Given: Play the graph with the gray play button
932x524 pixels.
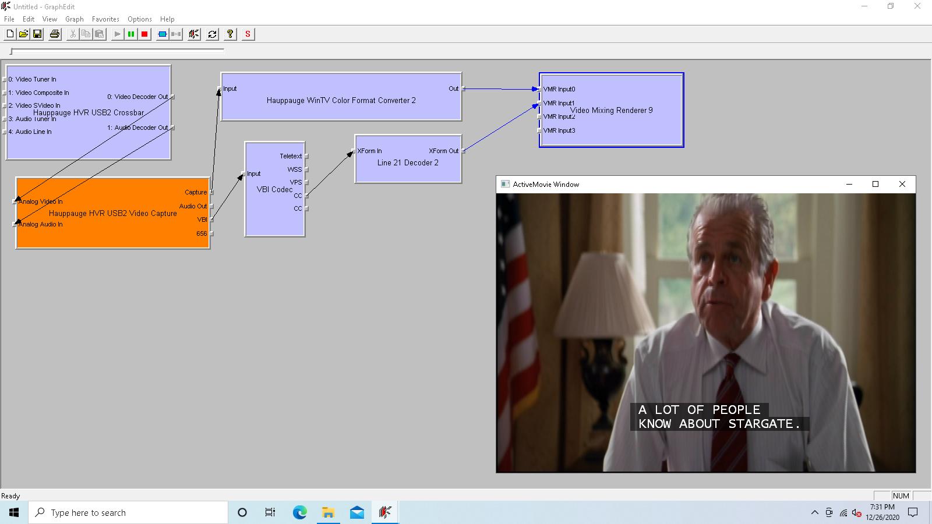Looking at the screenshot, I should (117, 34).
